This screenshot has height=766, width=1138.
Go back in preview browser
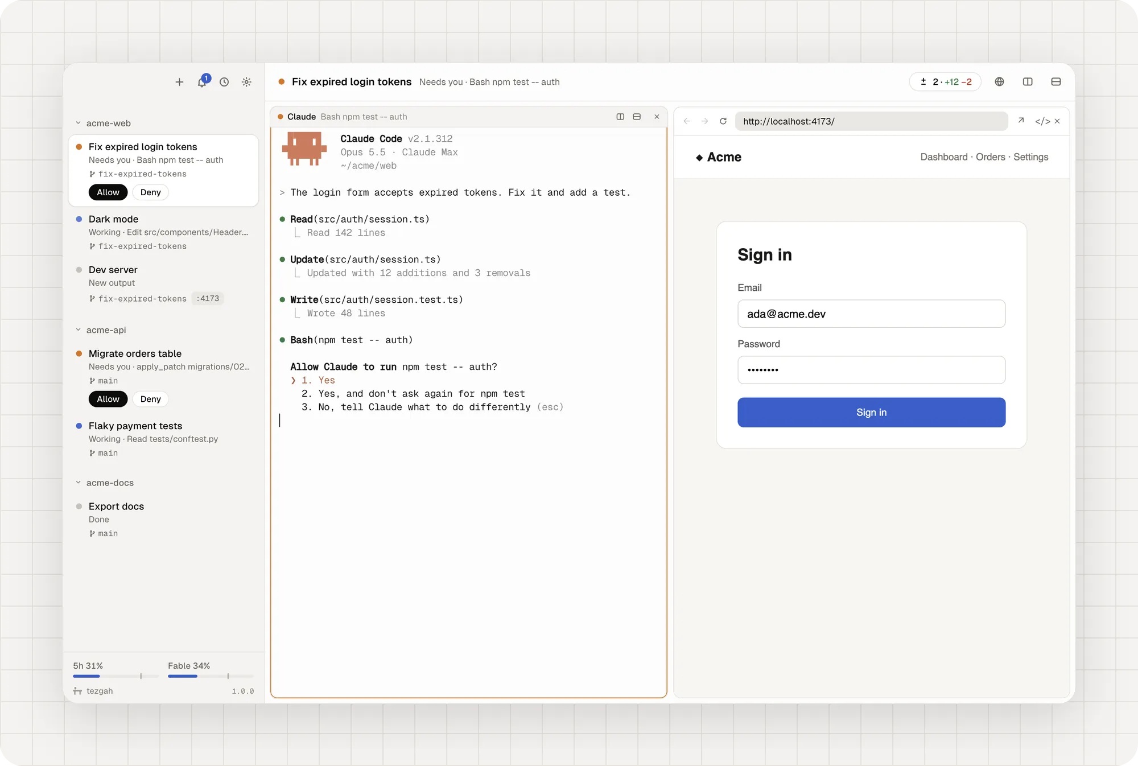[x=687, y=121]
